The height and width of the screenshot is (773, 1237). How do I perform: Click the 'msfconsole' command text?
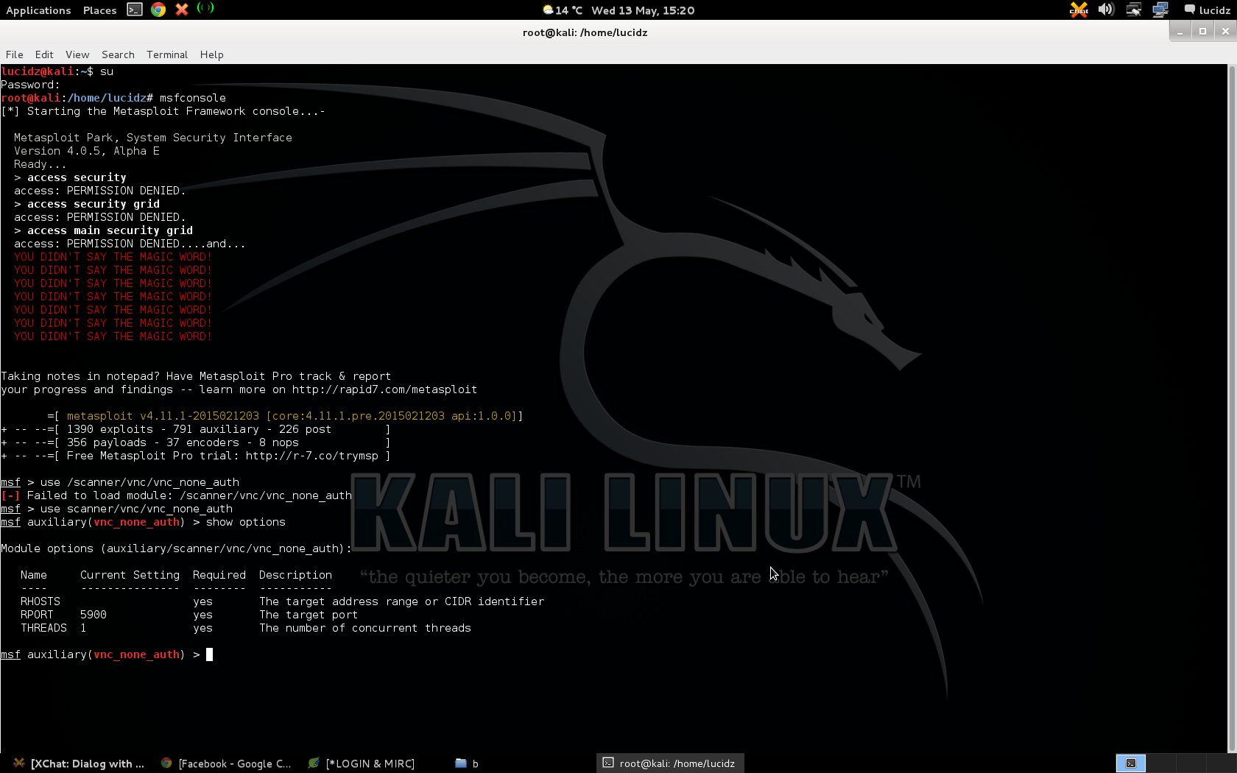(193, 98)
